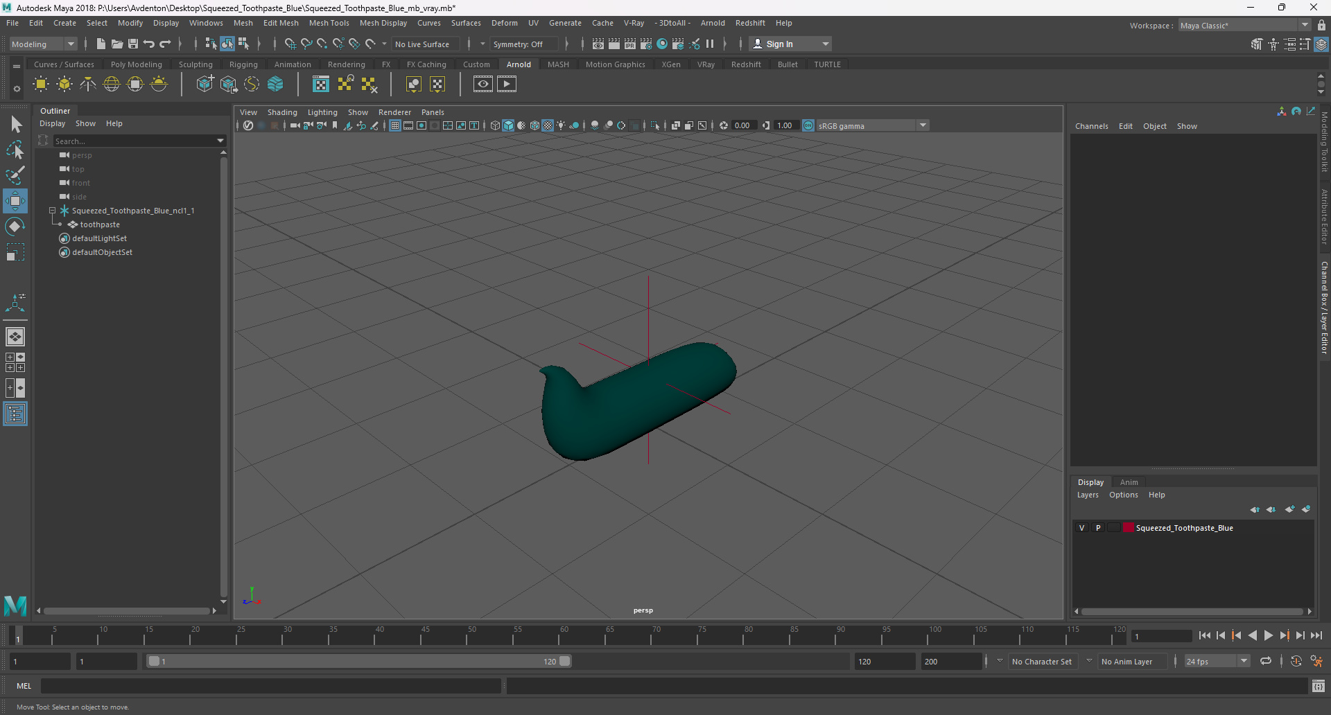The height and width of the screenshot is (715, 1331).
Task: Select the toothpaste mesh in the Outliner
Action: (x=100, y=224)
